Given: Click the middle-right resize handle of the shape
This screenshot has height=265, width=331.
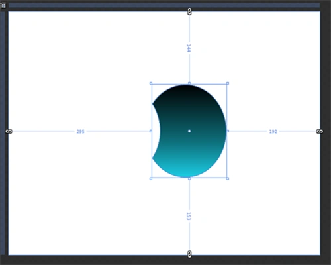Looking at the screenshot, I should click(228, 131).
